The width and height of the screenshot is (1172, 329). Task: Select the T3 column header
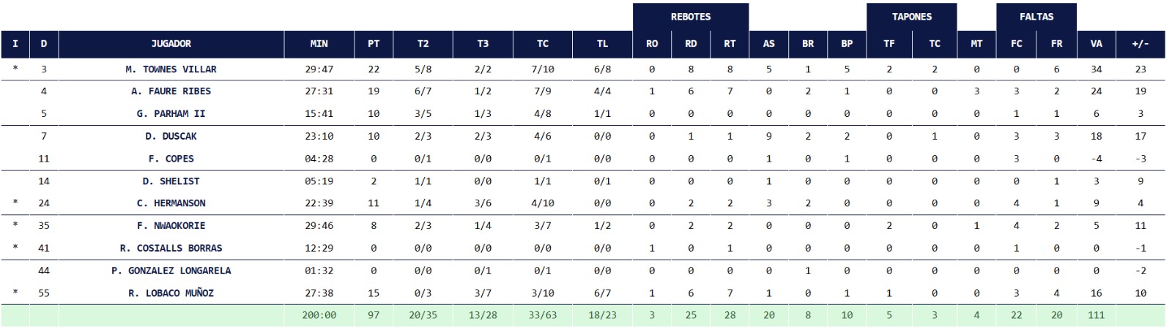pos(483,44)
